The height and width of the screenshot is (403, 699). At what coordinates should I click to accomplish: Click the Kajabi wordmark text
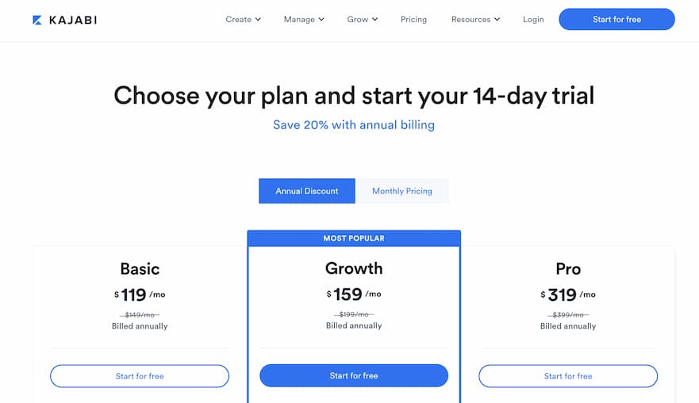point(73,20)
